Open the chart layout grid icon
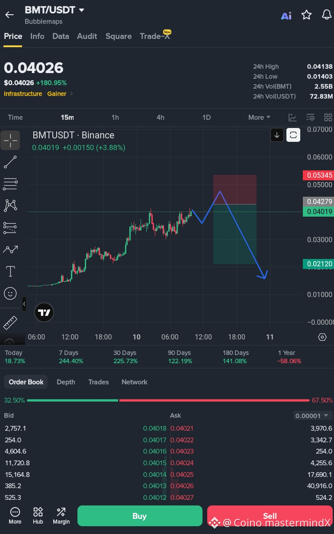Viewport: 334px width, 534px height. tap(328, 118)
